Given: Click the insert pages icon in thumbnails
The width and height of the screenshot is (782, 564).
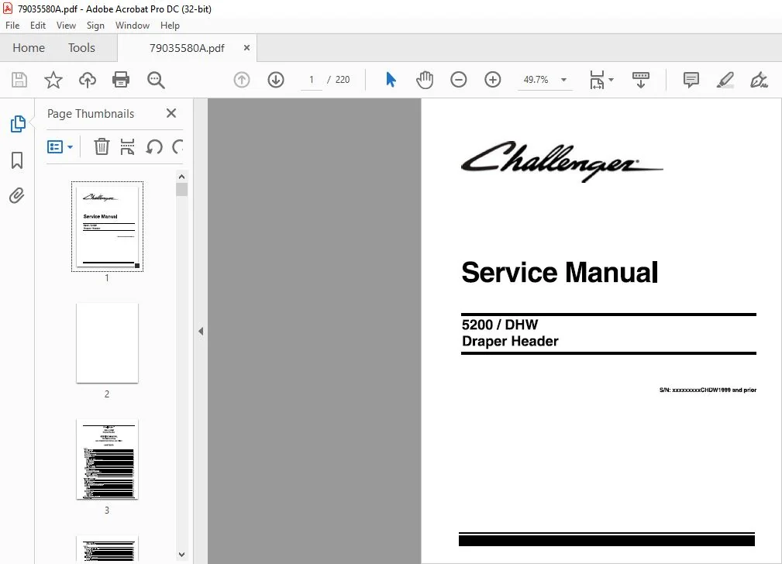Looking at the screenshot, I should (x=128, y=146).
